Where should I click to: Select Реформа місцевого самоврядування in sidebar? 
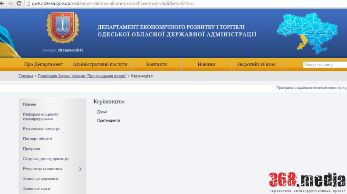[x=41, y=116]
